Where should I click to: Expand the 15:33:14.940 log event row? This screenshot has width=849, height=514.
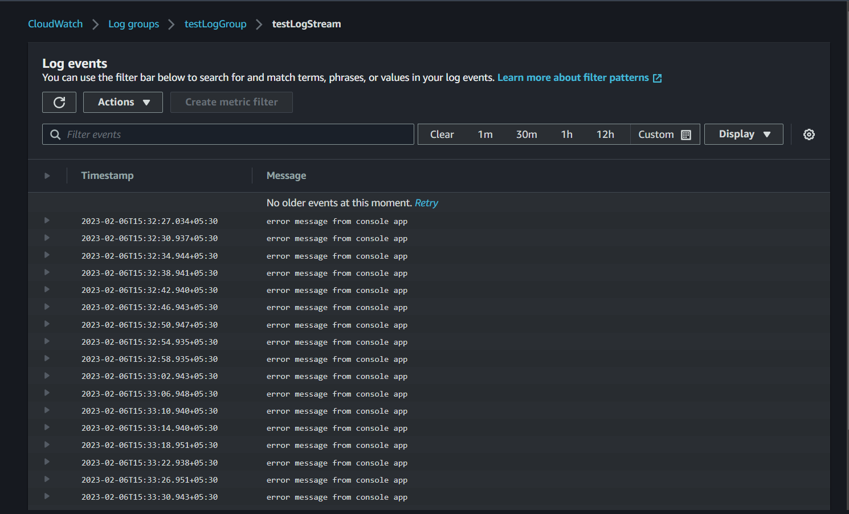tap(47, 427)
